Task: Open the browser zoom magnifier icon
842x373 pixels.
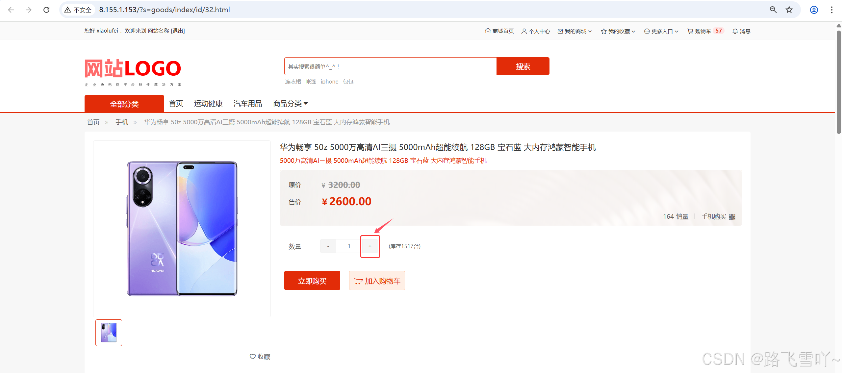Action: pos(773,10)
